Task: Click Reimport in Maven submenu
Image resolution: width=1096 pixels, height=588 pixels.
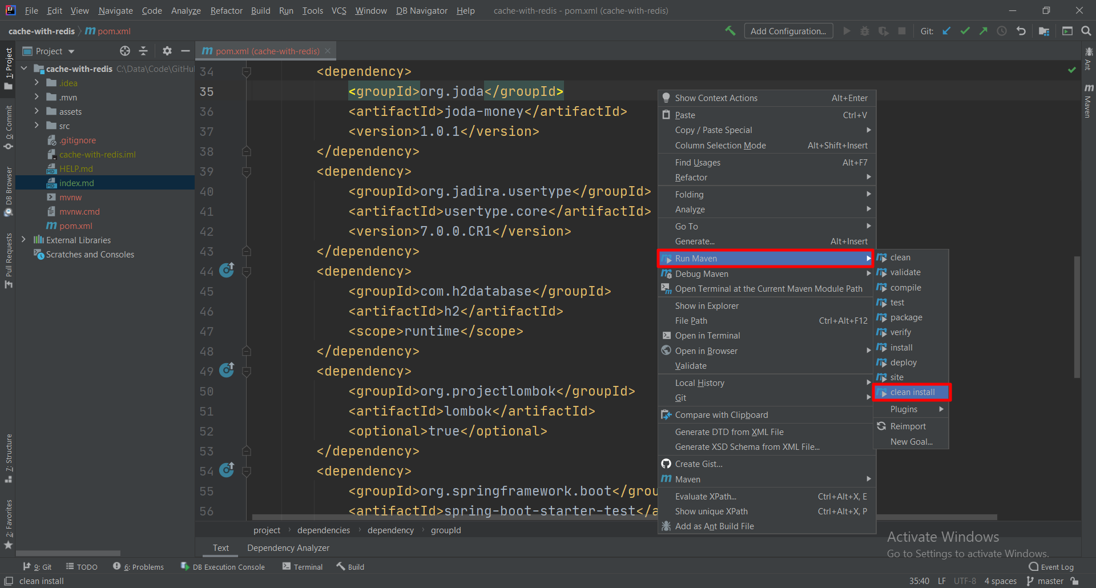Action: [910, 426]
